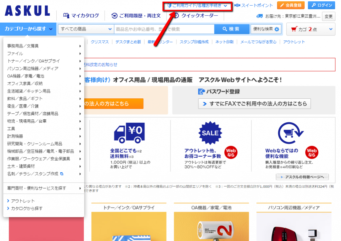Click the ASKUL logo

(x=27, y=11)
